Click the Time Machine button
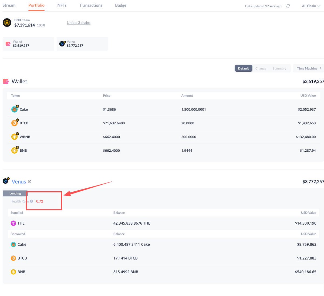 pos(309,68)
